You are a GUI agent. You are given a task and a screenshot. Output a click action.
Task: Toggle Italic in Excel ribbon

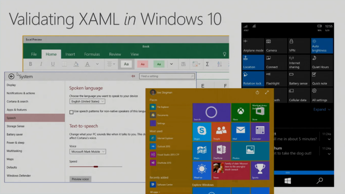(41, 64)
